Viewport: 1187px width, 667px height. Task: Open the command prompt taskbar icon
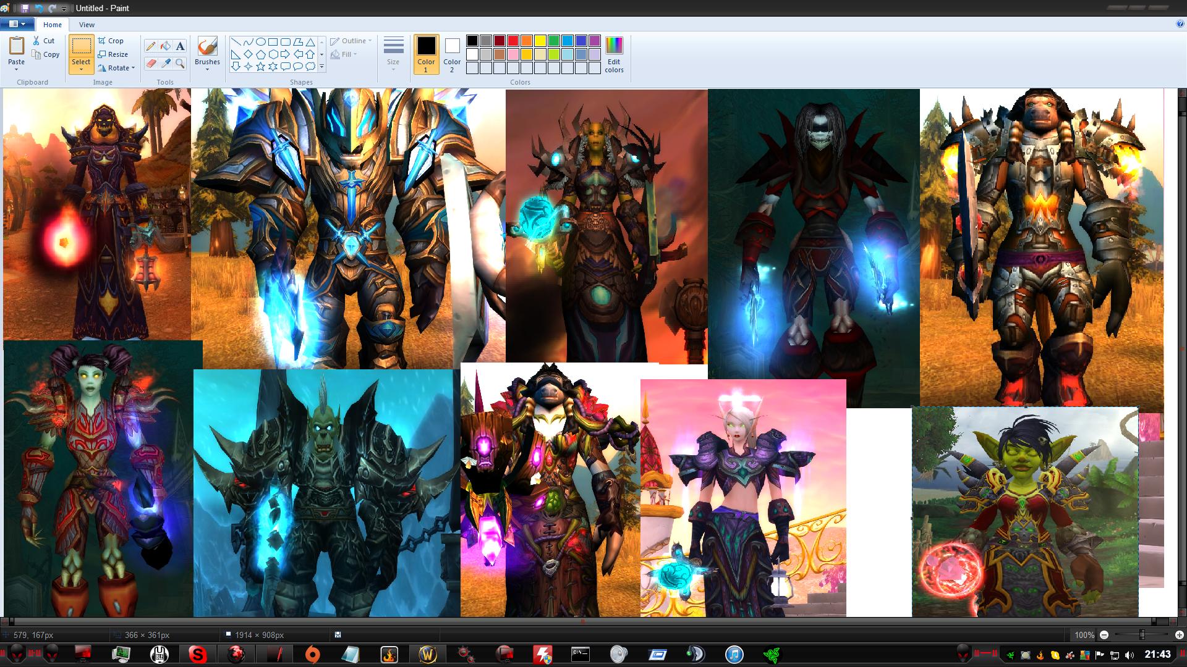coord(581,653)
